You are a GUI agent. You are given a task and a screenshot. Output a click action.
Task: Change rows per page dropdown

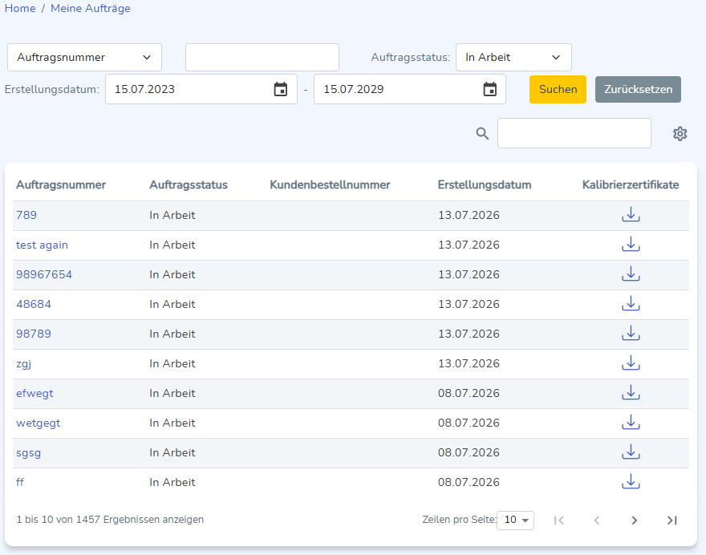pos(516,521)
